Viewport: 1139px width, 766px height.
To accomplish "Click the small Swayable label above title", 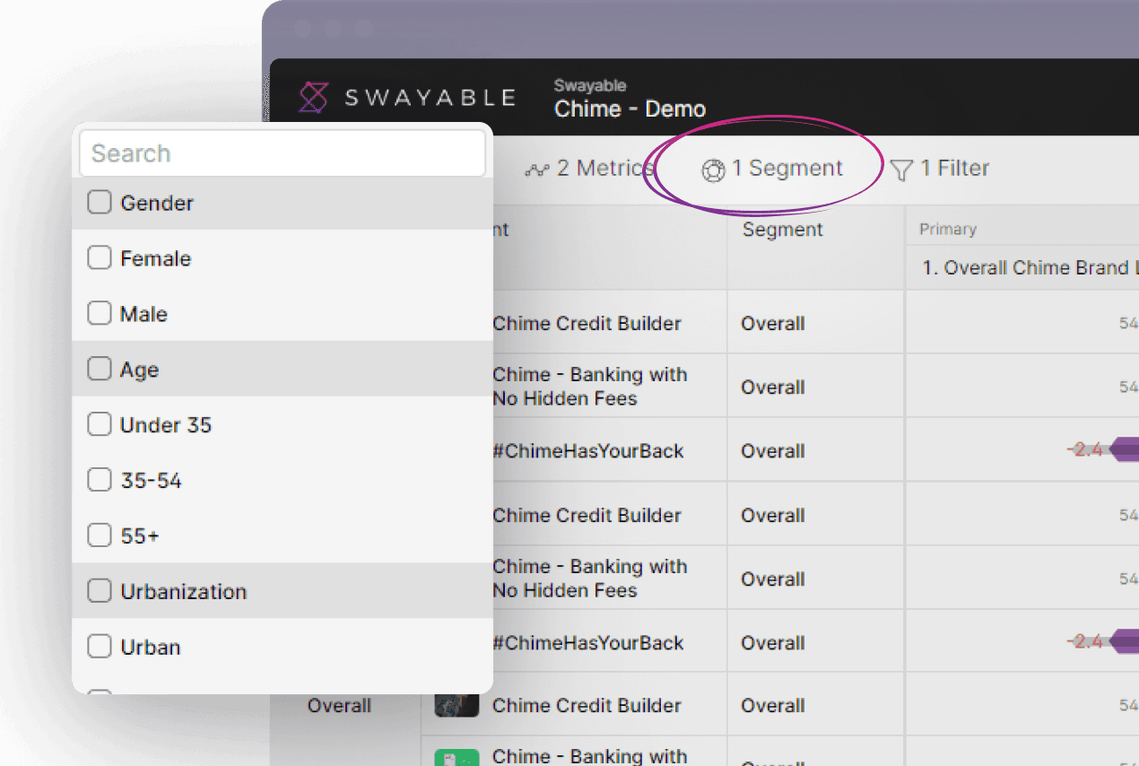I will coord(589,86).
